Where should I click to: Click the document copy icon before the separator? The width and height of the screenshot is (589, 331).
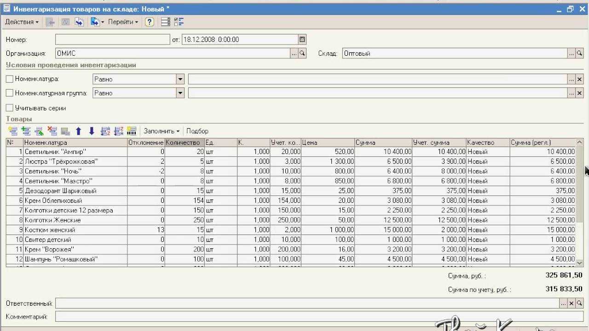coord(79,22)
